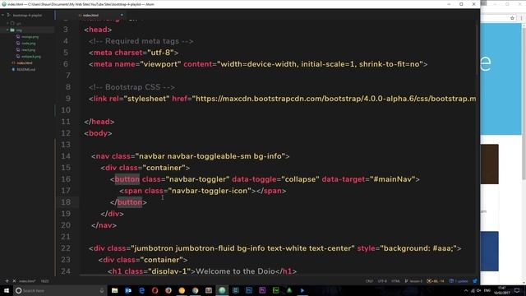Collapse the img folder in the tree
This screenshot has height=296, width=526.
[7, 30]
